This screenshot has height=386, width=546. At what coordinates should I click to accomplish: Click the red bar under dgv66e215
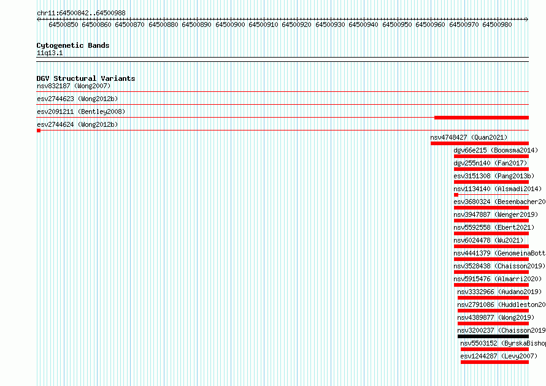491,156
